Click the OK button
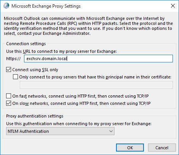 (130, 148)
